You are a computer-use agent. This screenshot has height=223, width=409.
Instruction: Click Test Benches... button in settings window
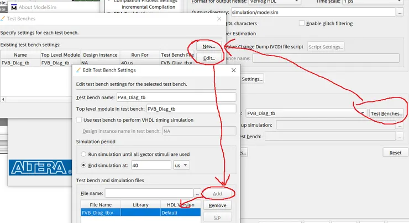click(x=386, y=113)
